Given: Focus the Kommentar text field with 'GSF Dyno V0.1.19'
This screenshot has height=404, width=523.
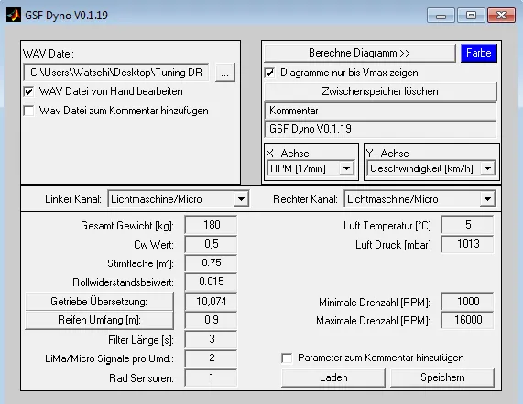Looking at the screenshot, I should [380, 130].
